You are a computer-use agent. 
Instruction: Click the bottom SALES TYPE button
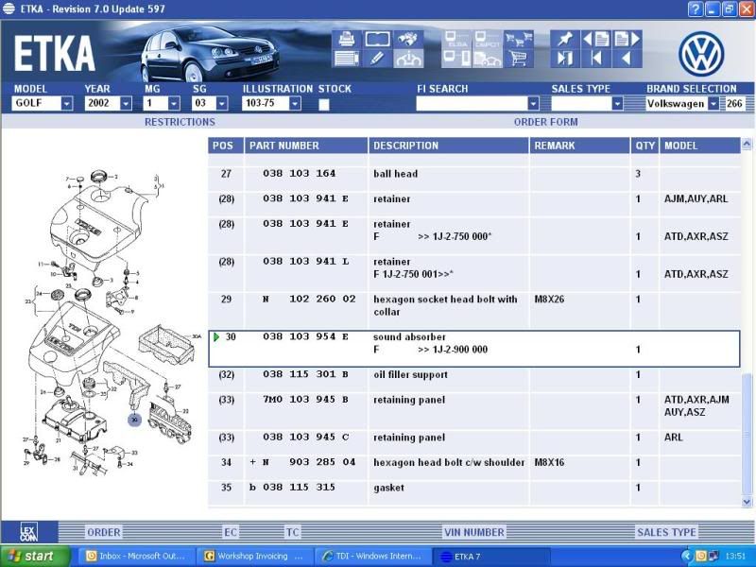pyautogui.click(x=666, y=532)
